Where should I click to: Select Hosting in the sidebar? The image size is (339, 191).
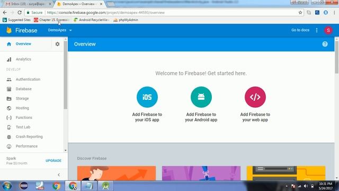coord(22,108)
